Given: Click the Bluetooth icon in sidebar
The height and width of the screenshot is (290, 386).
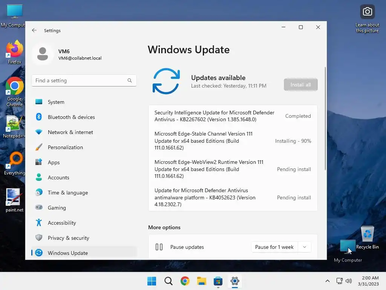Looking at the screenshot, I should tap(39, 117).
